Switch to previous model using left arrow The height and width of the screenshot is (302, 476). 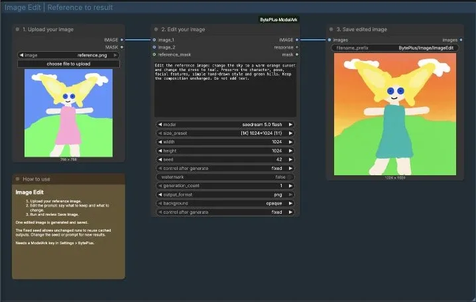160,125
